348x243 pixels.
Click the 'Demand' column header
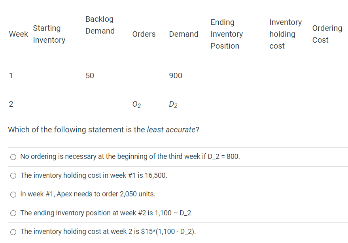coord(183,34)
